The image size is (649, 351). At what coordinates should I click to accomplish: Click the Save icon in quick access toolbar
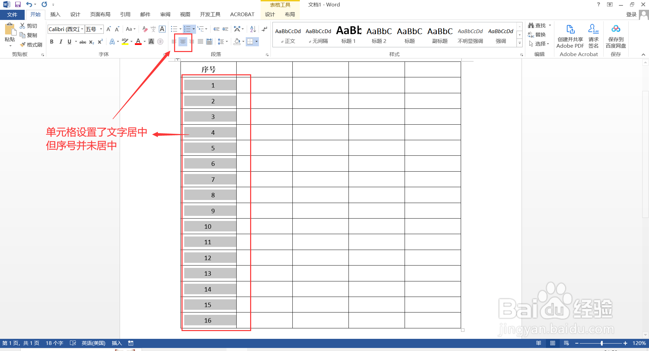18,4
